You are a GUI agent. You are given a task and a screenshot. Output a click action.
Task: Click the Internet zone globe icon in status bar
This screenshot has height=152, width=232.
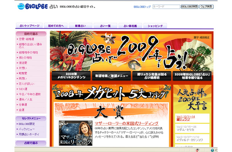point(213,150)
